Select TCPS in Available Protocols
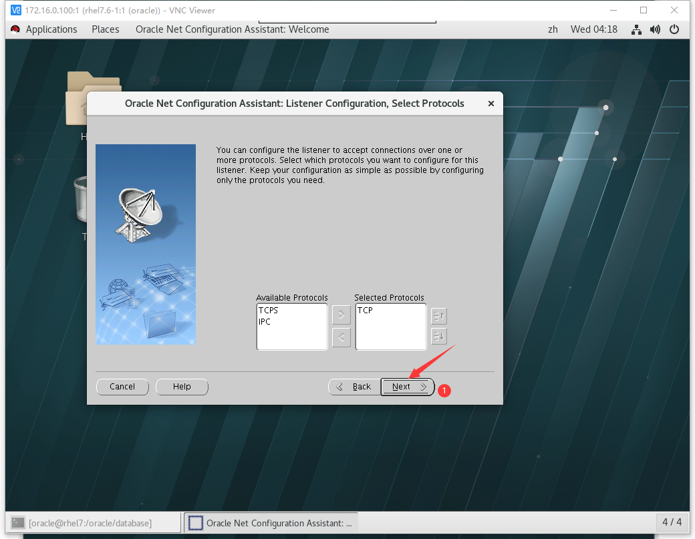Image resolution: width=695 pixels, height=539 pixels. (x=268, y=311)
